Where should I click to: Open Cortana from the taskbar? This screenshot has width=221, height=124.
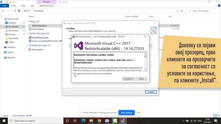67,121
